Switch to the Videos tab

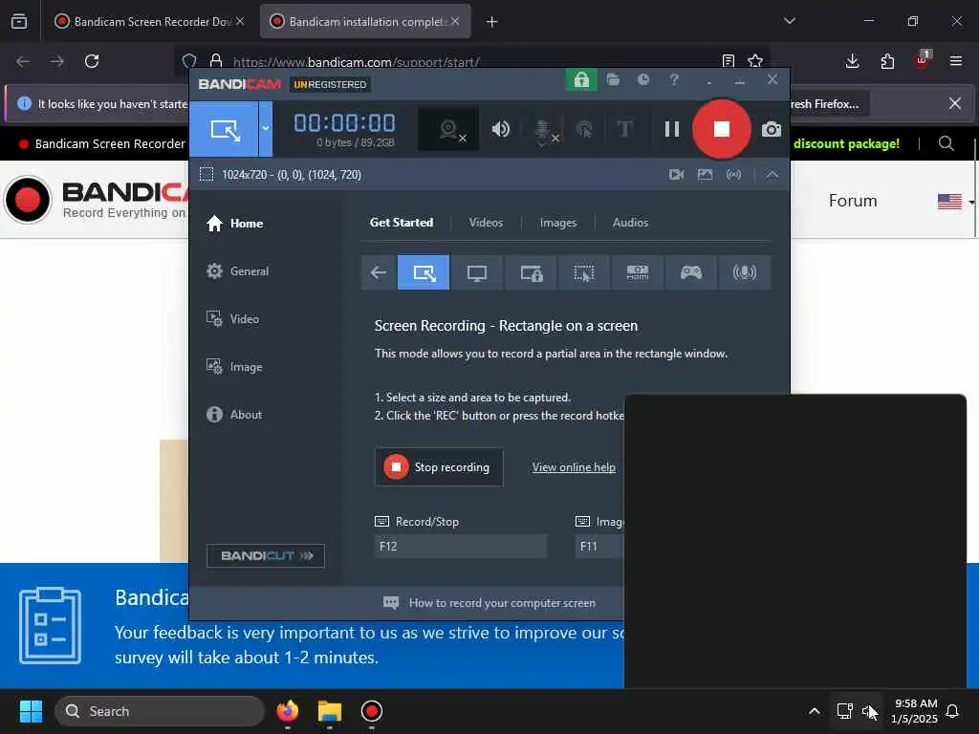click(x=486, y=223)
